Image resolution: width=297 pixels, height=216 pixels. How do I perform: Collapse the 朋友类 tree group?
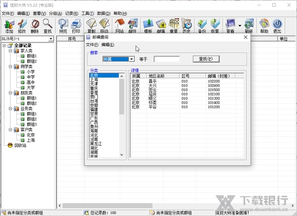[x=10, y=93]
